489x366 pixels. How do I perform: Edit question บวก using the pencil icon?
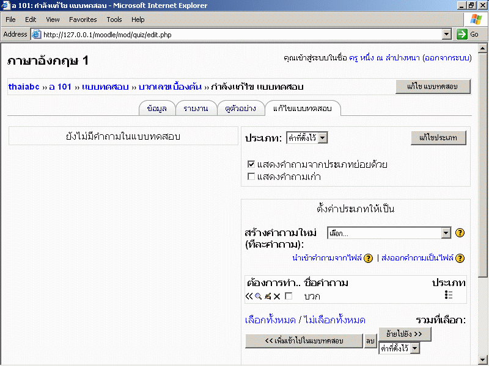tap(268, 296)
